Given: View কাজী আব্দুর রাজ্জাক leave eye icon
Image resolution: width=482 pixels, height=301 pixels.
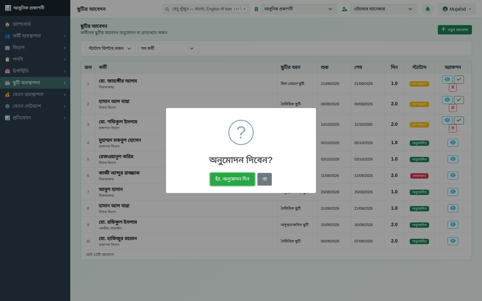Looking at the screenshot, I should click(453, 176).
